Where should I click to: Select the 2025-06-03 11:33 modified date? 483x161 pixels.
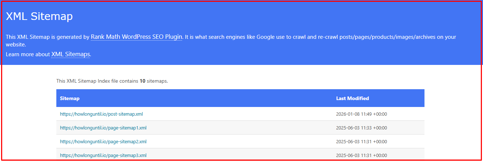pyautogui.click(x=361, y=128)
